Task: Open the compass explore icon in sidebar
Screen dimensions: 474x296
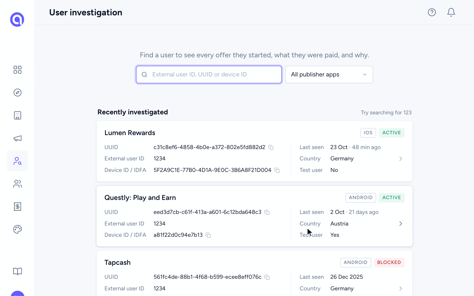Action: (18, 93)
